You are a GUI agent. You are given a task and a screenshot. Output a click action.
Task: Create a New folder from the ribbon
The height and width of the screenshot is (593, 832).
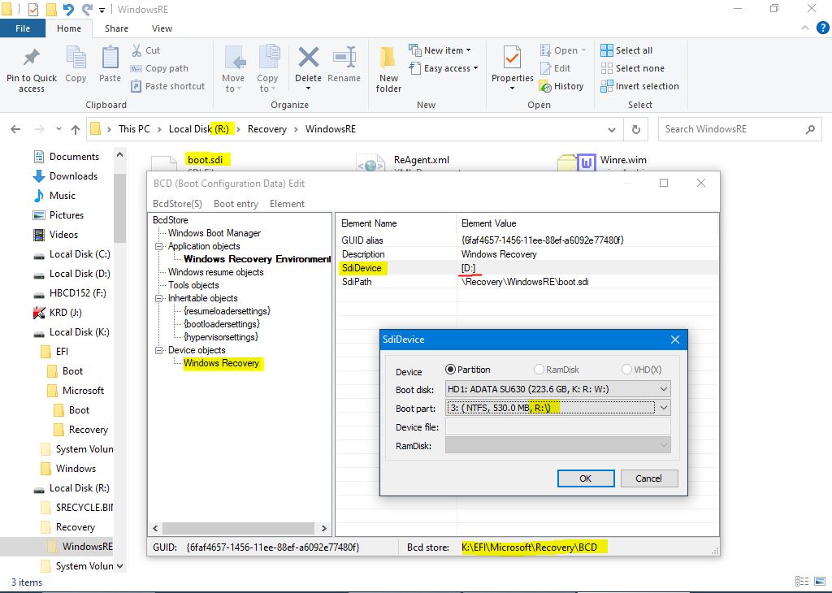pyautogui.click(x=388, y=59)
